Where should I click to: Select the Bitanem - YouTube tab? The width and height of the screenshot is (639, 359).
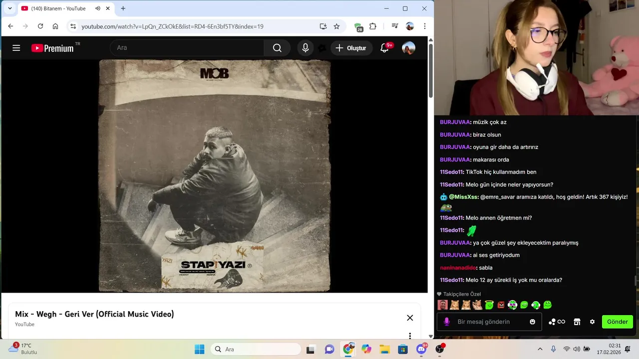pos(65,8)
